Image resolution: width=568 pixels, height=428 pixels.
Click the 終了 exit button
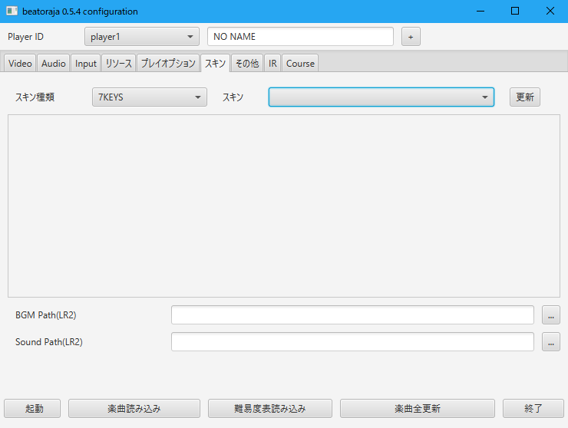533,409
